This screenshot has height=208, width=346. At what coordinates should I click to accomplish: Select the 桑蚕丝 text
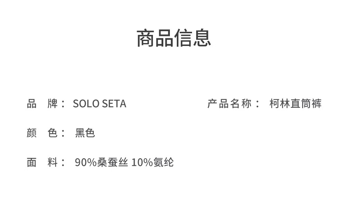click(112, 162)
